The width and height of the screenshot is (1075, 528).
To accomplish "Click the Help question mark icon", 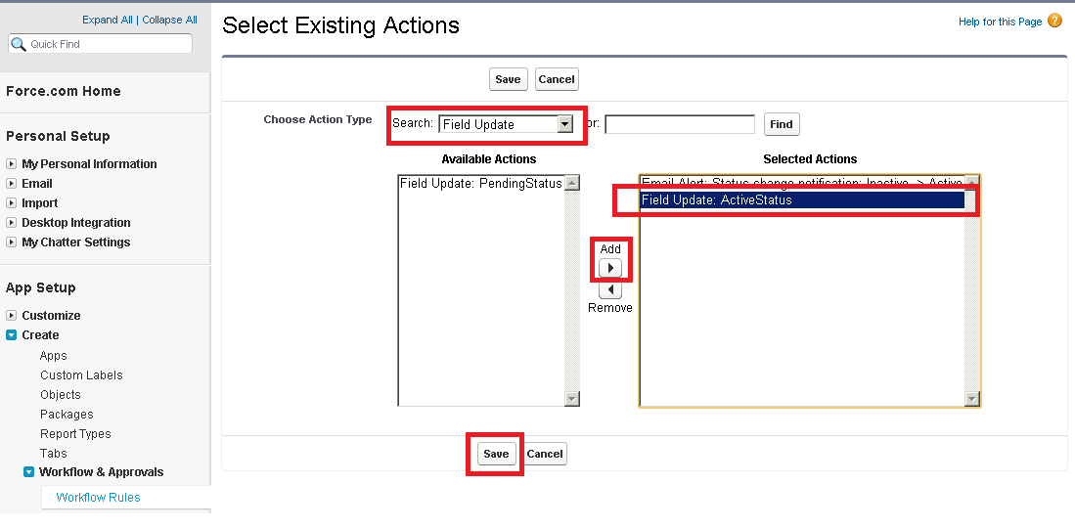I will pos(1054,21).
